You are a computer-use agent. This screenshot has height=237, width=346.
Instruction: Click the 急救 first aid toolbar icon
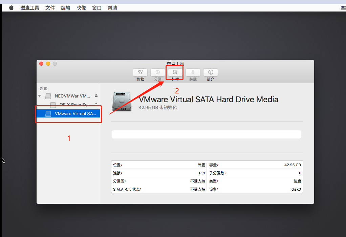click(x=140, y=72)
